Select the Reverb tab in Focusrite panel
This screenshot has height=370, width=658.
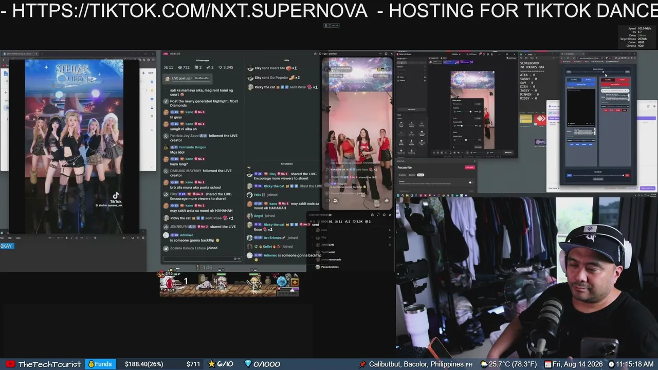click(x=421, y=175)
